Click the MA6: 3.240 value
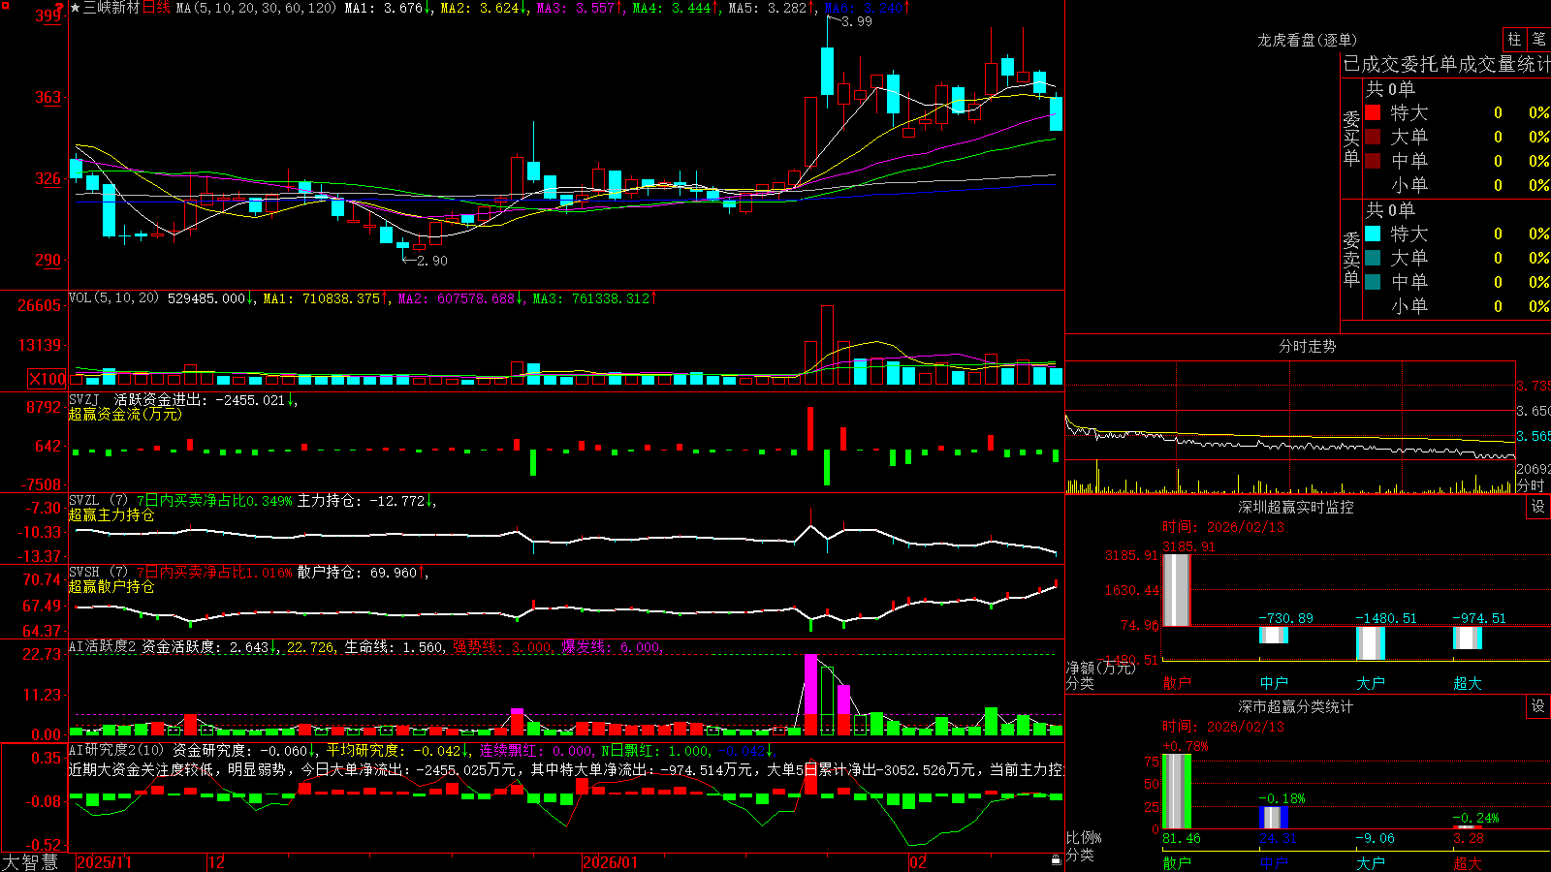Screen dimensions: 1551x872 click(867, 8)
